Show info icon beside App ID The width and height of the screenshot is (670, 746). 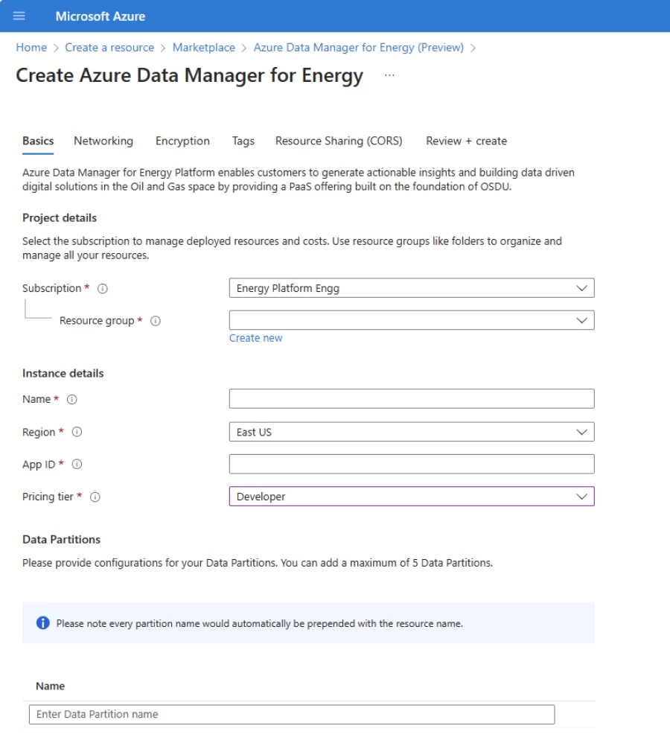(77, 465)
